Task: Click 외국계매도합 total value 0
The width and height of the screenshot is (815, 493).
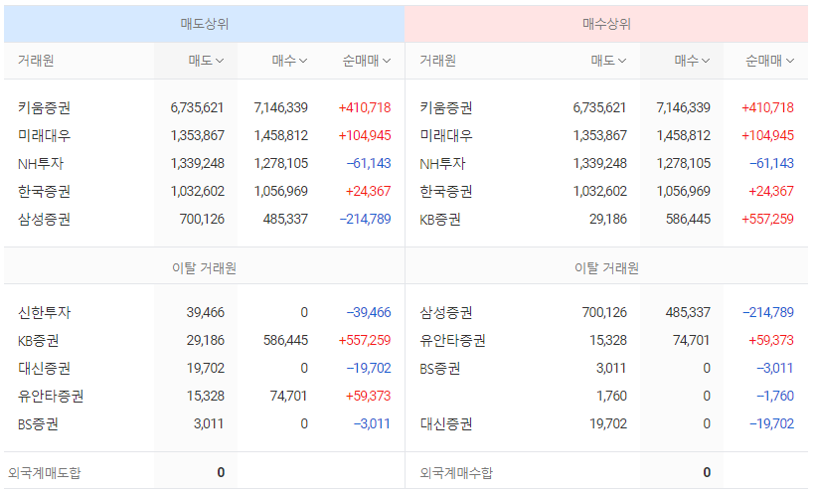Action: [221, 473]
